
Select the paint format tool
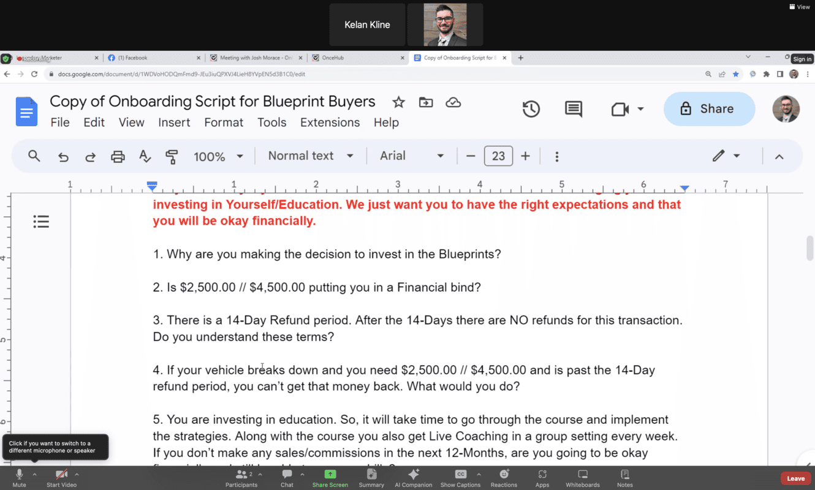click(172, 157)
